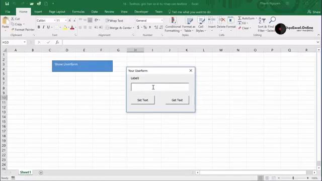
Task: Click the Show Userform button
Action: pyautogui.click(x=83, y=66)
